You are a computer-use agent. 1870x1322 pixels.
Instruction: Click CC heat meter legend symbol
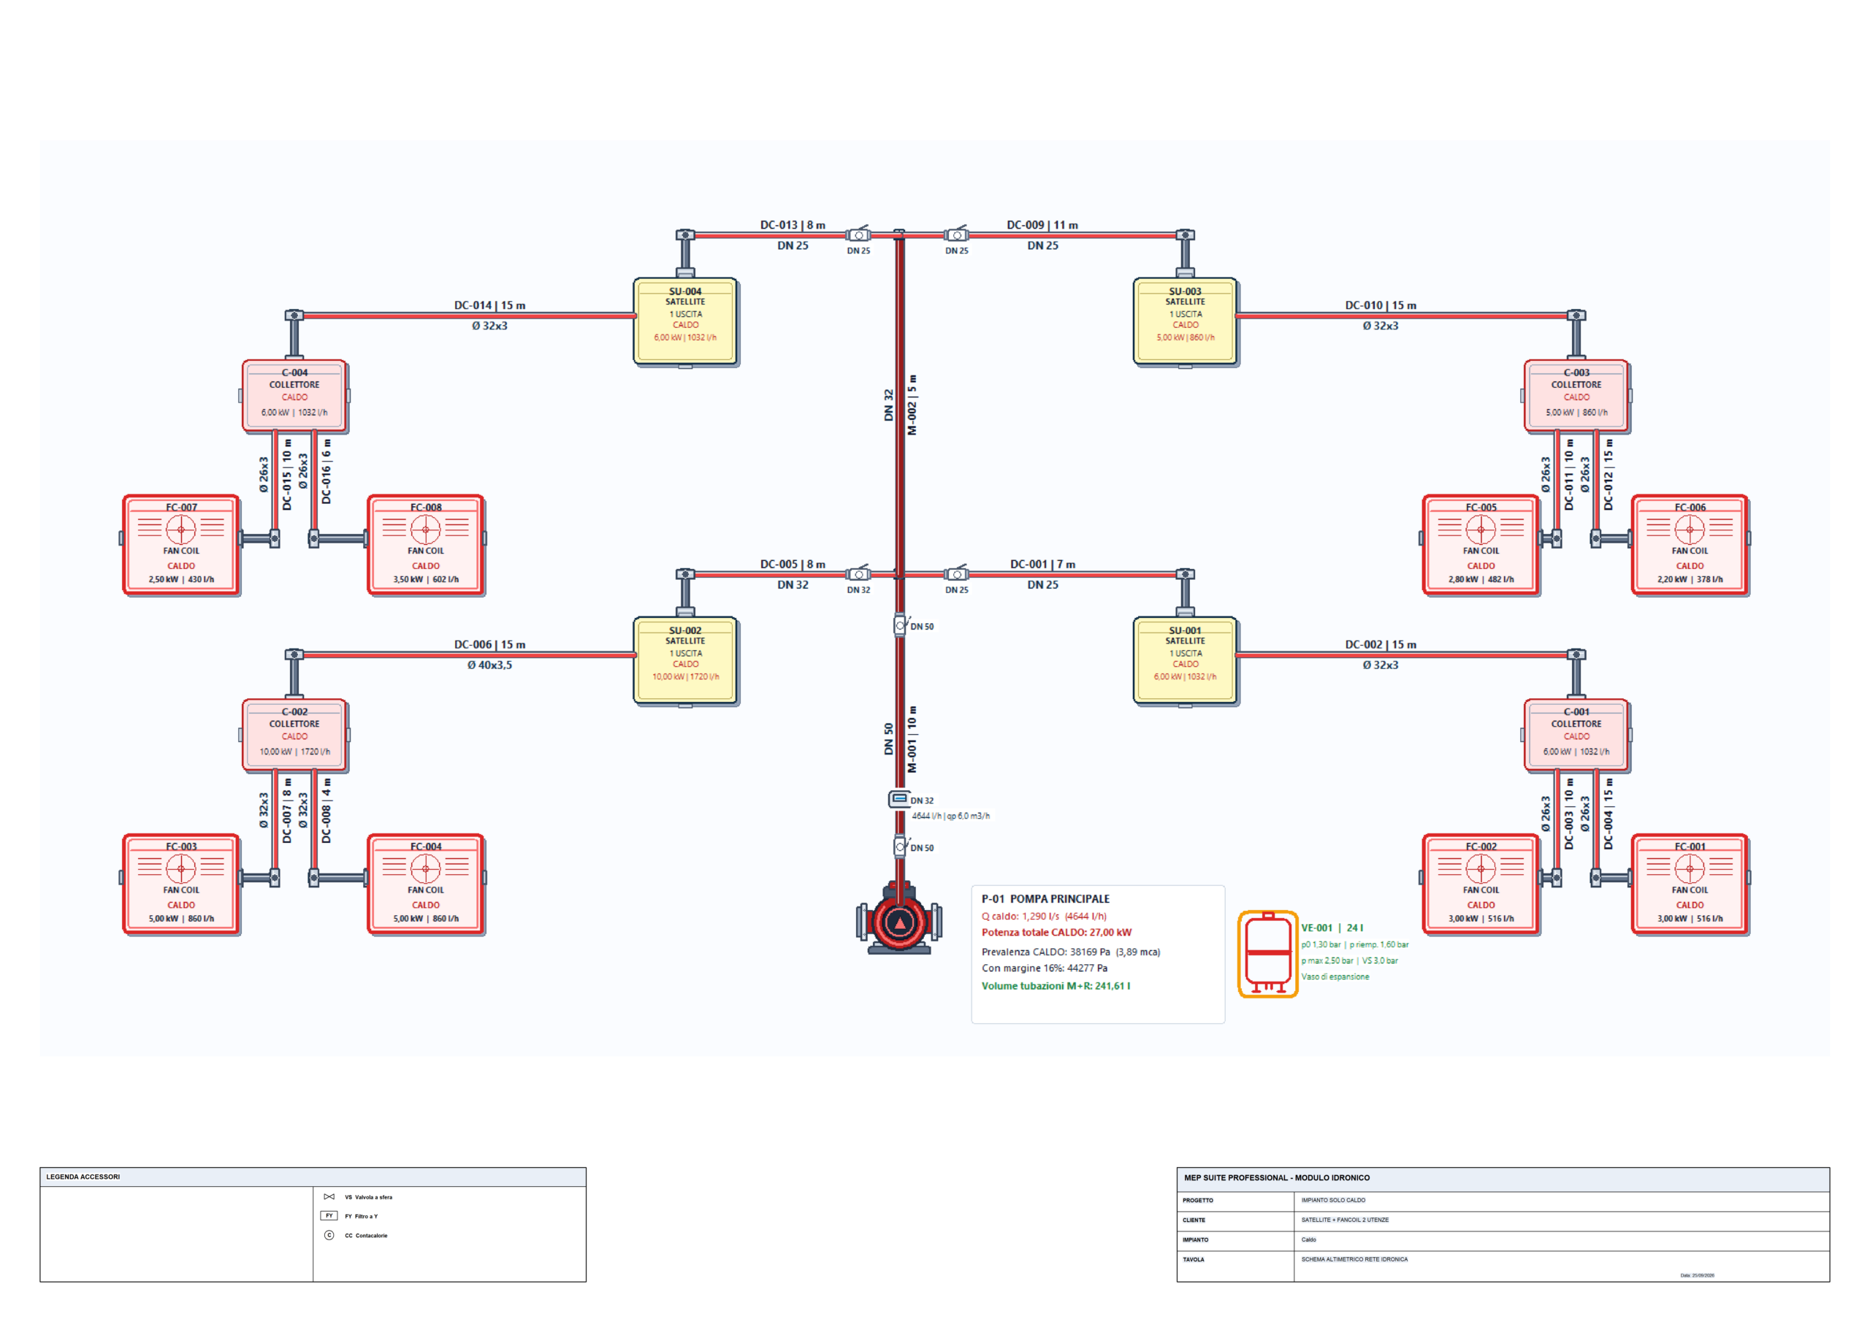tap(329, 1235)
